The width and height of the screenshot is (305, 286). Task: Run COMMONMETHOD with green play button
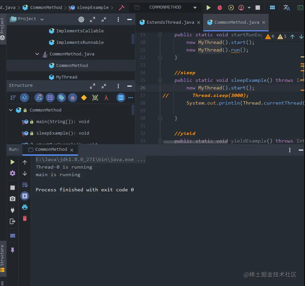[208, 8]
